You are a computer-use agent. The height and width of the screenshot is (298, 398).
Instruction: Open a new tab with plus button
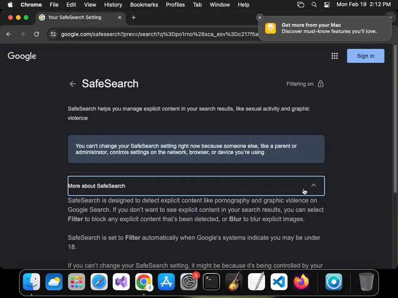134,17
